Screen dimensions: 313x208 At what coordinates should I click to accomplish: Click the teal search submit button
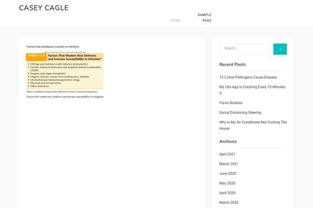(280, 49)
